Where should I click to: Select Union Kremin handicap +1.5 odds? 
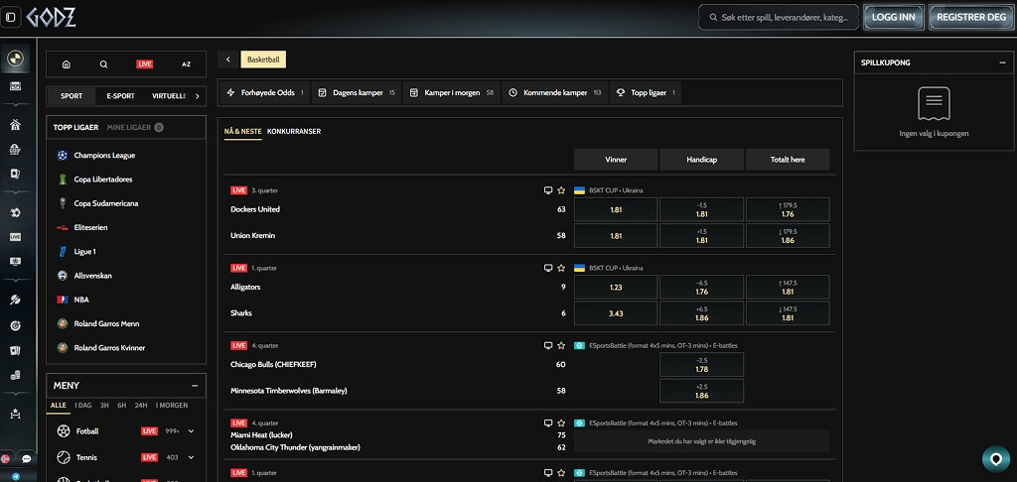702,236
